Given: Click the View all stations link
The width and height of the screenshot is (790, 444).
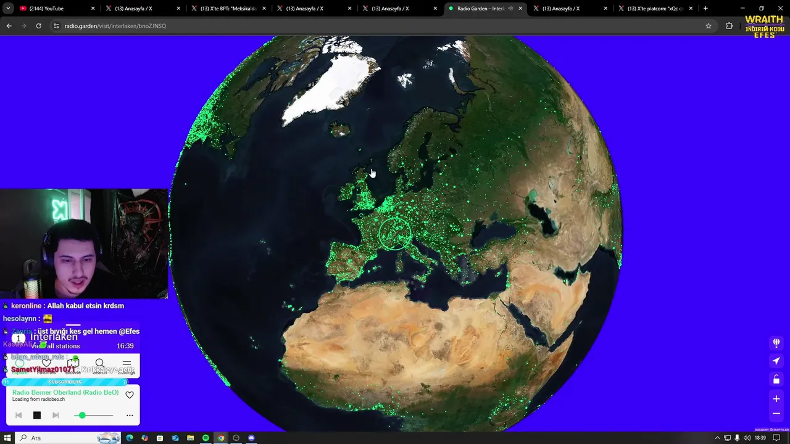Looking at the screenshot, I should point(56,346).
